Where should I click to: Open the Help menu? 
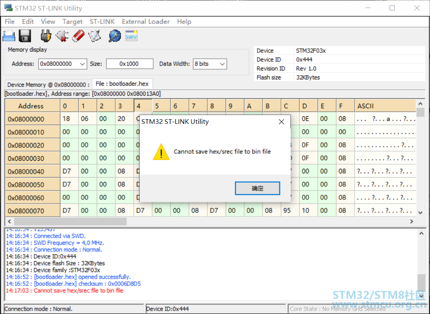coord(184,21)
